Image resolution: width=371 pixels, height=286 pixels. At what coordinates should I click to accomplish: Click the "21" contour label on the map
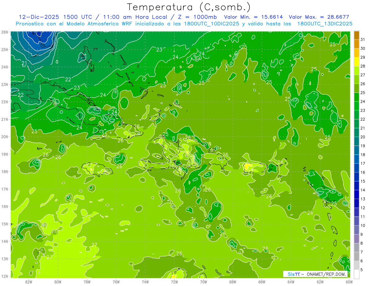tap(24, 63)
